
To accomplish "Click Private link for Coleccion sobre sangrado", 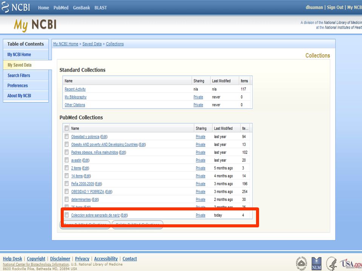I will (200, 215).
